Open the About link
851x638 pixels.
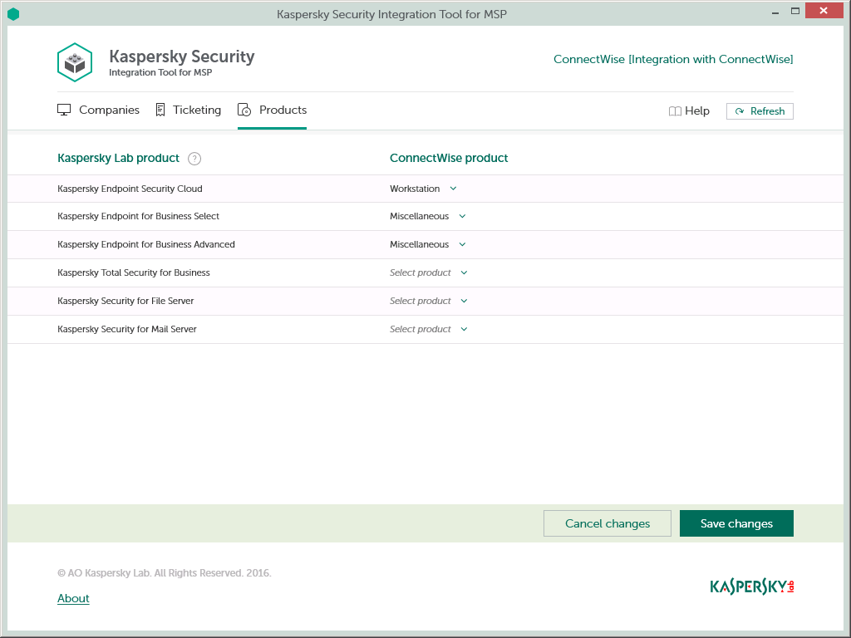coord(73,598)
